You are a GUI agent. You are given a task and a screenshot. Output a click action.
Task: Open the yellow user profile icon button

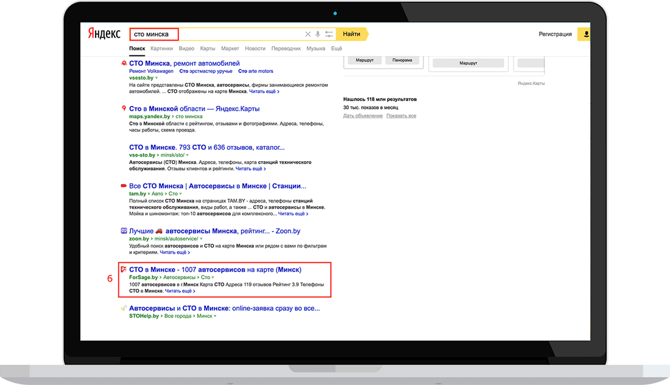pyautogui.click(x=584, y=34)
